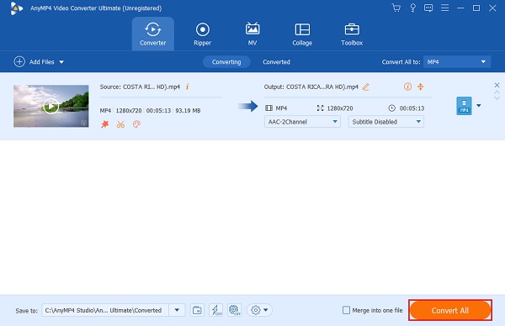This screenshot has height=326, width=505.
Task: Move the file down in list
Action: (497, 98)
